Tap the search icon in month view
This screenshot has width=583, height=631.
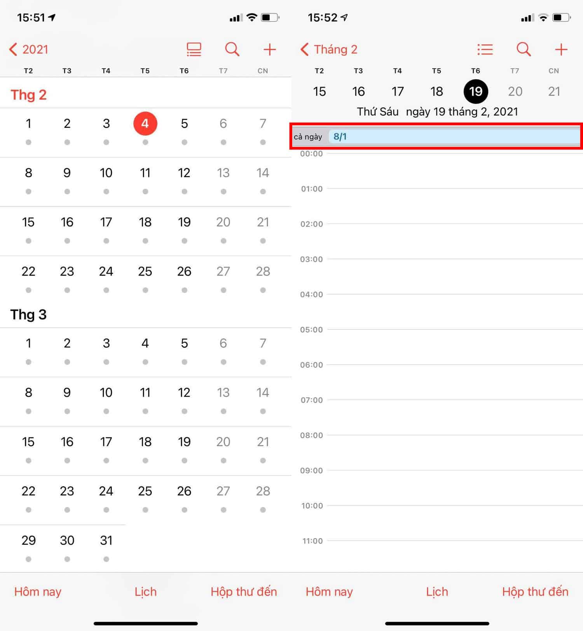tap(232, 49)
